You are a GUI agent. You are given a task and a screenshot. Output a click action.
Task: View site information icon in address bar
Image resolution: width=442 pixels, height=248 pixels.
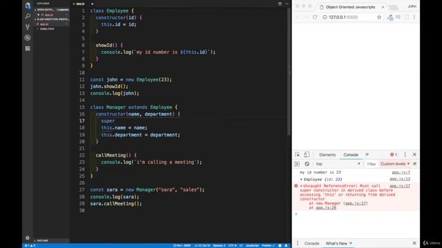tap(325, 17)
